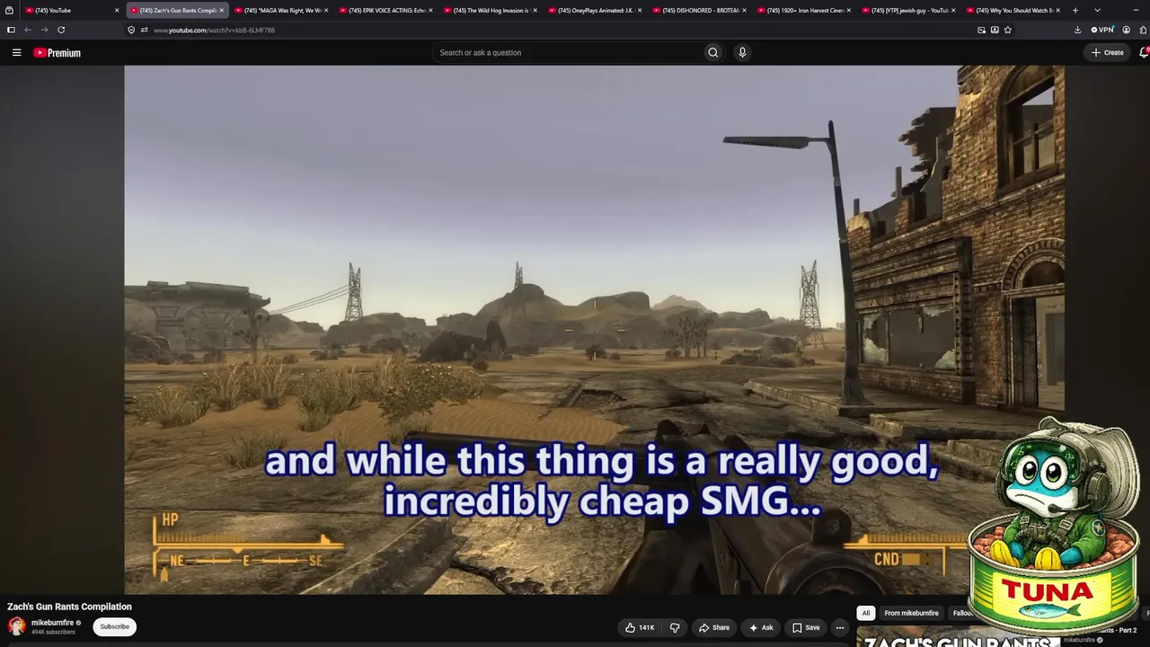This screenshot has height=647, width=1150.
Task: Click the video player to pause
Action: [x=594, y=329]
